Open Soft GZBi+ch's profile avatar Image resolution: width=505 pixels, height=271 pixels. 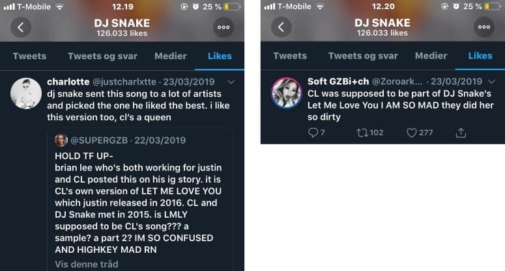[x=287, y=93]
